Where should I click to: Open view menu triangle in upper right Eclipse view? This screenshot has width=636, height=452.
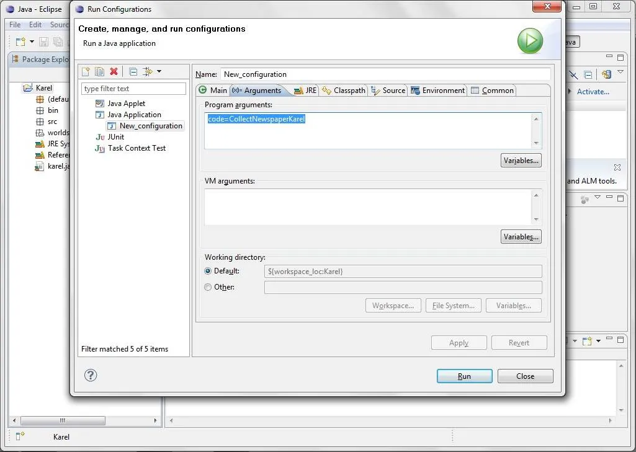click(620, 72)
